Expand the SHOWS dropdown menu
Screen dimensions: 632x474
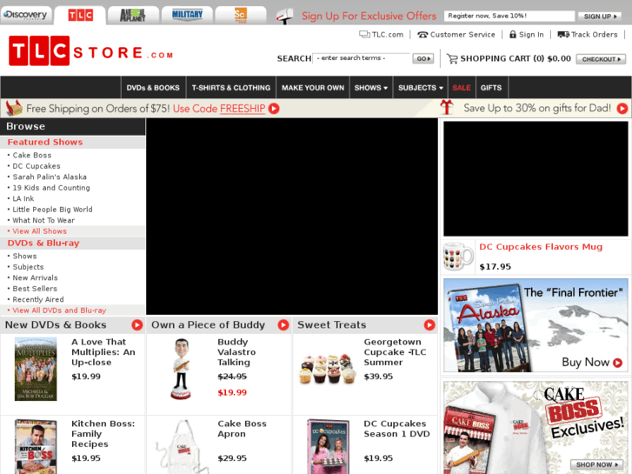tap(371, 88)
